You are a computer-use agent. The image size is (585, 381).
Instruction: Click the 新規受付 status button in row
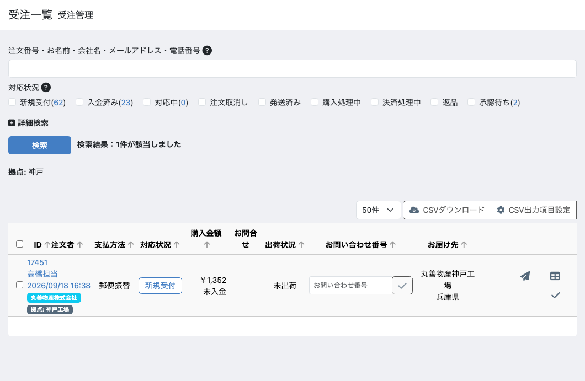(x=160, y=286)
